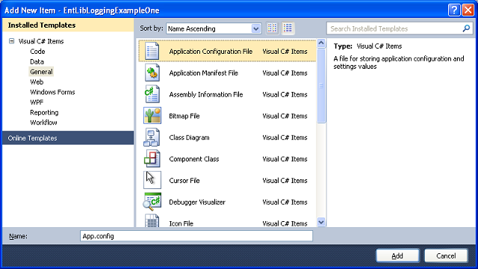Open the Installed Templates section
This screenshot has height=269, width=478.
point(68,25)
